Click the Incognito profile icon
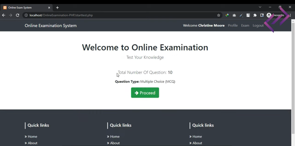The height and width of the screenshot is (146, 295). [x=269, y=15]
